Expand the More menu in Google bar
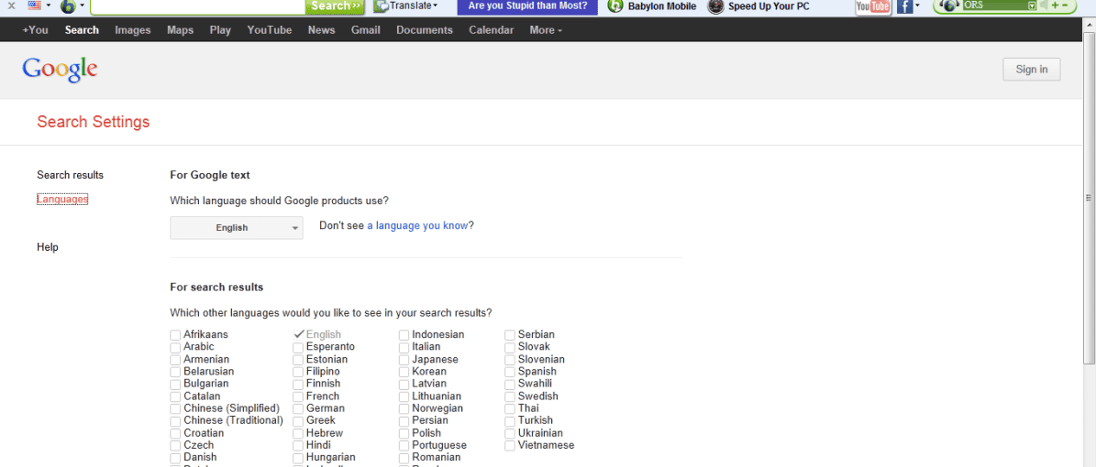 click(x=545, y=30)
